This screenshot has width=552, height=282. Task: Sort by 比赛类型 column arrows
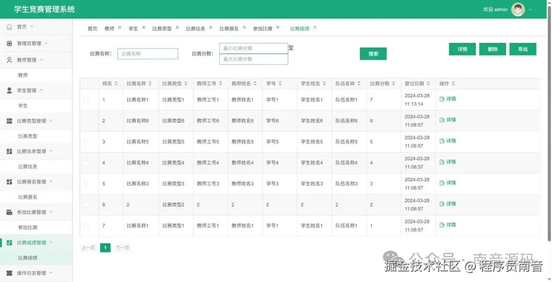[186, 83]
